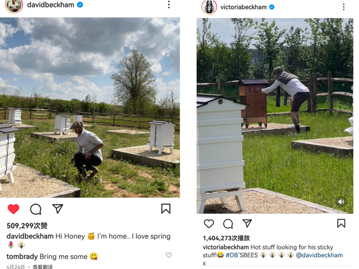Image resolution: width=359 pixels, height=269 pixels.
Task: Share victoriabeckham's video with paper plane
Action: (247, 223)
